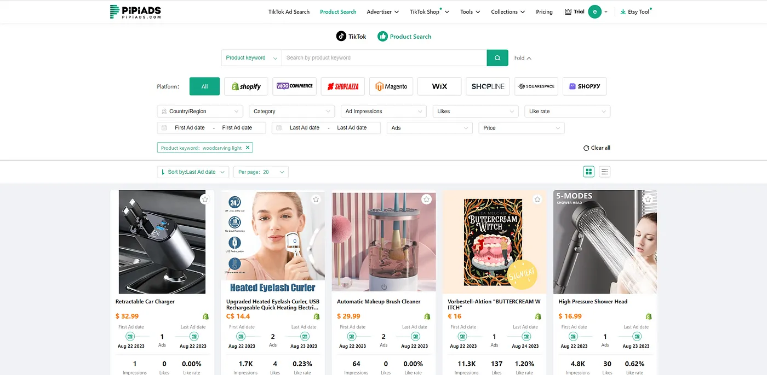Open the TikTok Shop menu
This screenshot has height=375, width=767.
pyautogui.click(x=430, y=11)
